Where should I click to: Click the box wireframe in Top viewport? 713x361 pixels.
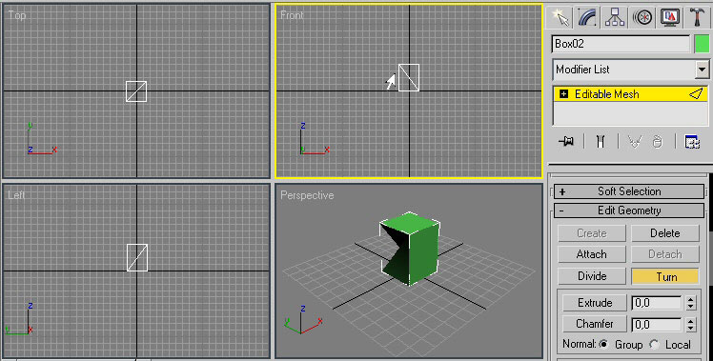pos(136,91)
